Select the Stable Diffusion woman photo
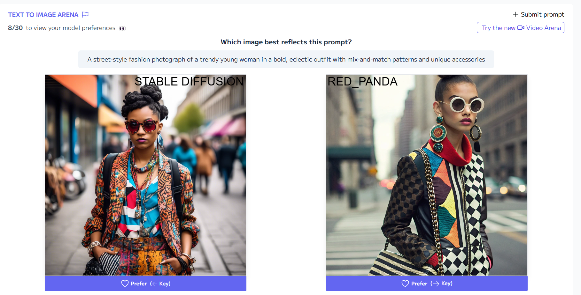 click(145, 175)
